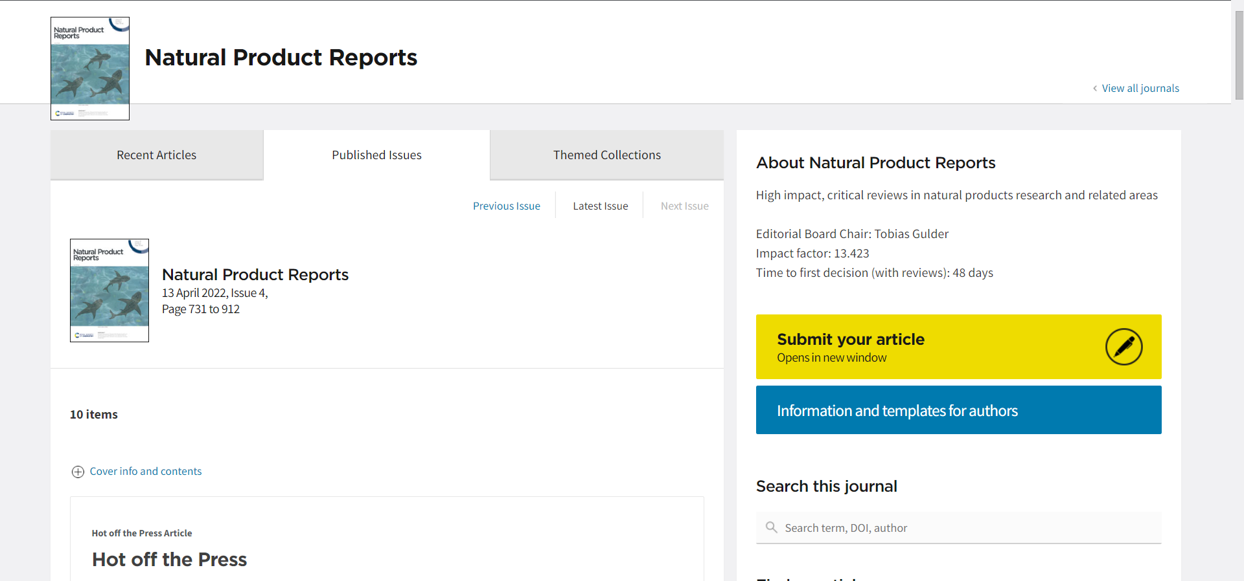Focus the Search term, DOI, author field
This screenshot has width=1244, height=581.
click(958, 528)
